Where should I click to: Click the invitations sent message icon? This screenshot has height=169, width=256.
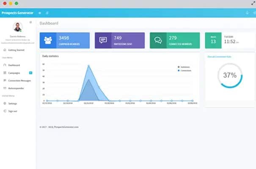pos(103,40)
